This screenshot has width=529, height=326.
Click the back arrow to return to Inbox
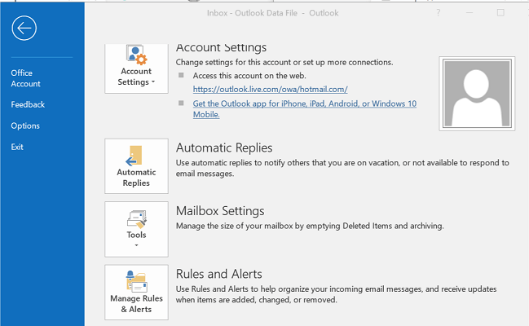[24, 29]
